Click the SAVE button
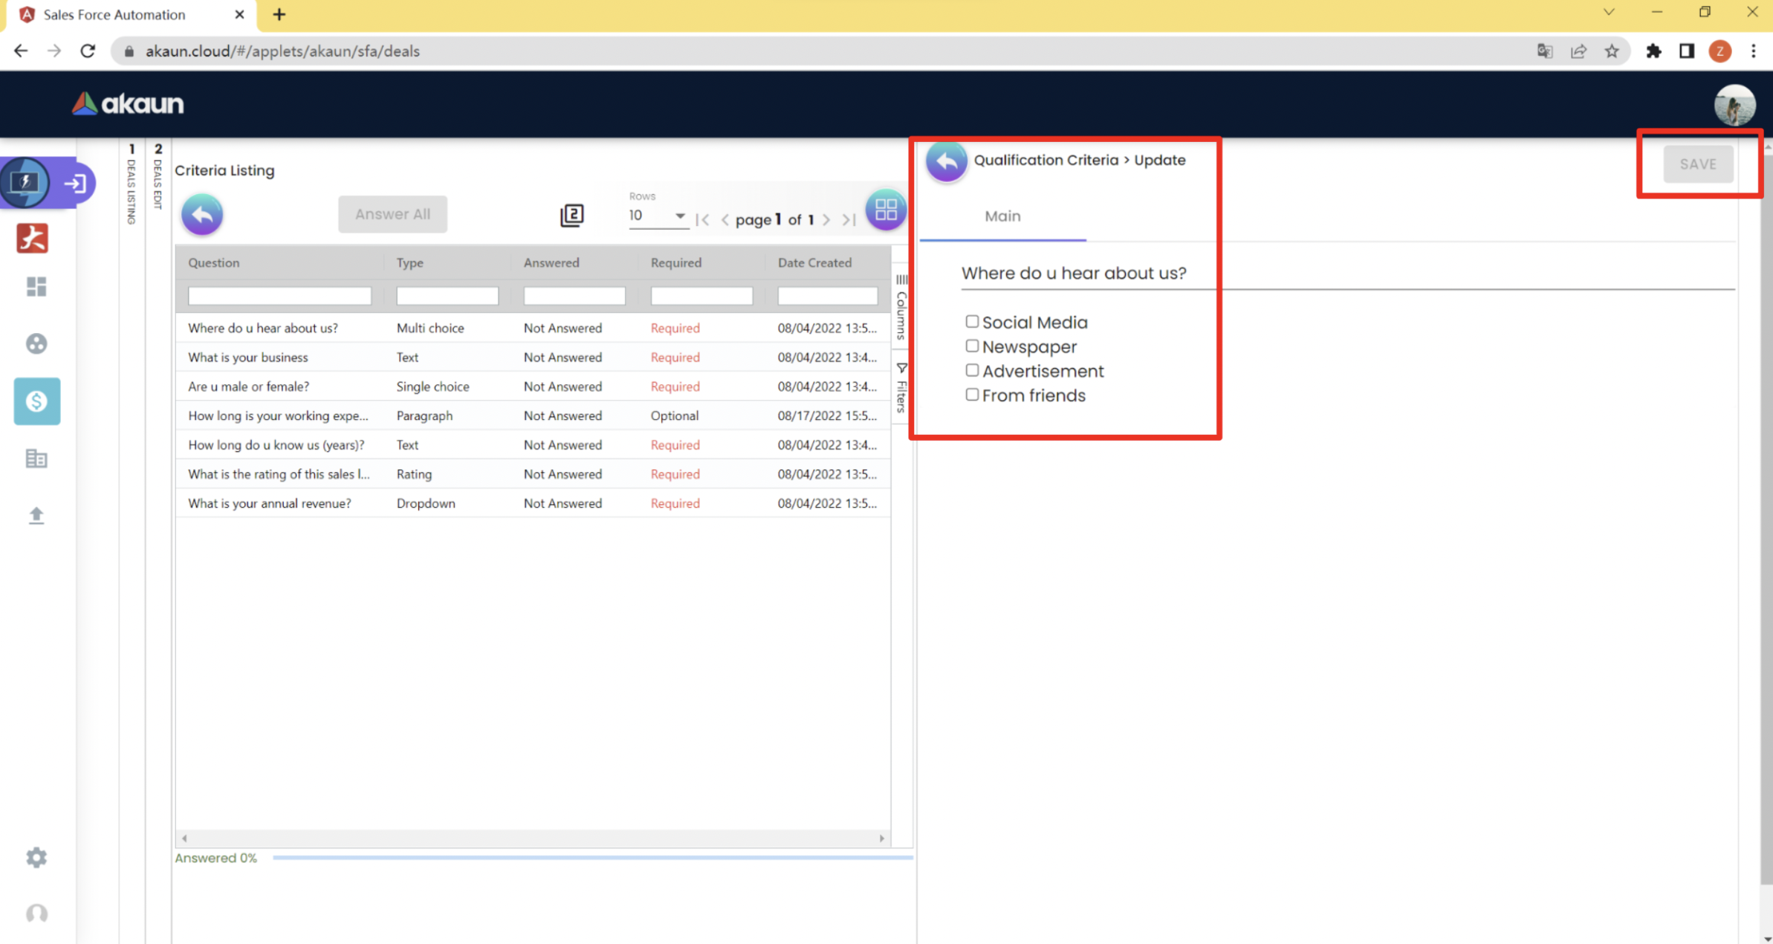Viewport: 1773px width, 944px height. point(1697,164)
